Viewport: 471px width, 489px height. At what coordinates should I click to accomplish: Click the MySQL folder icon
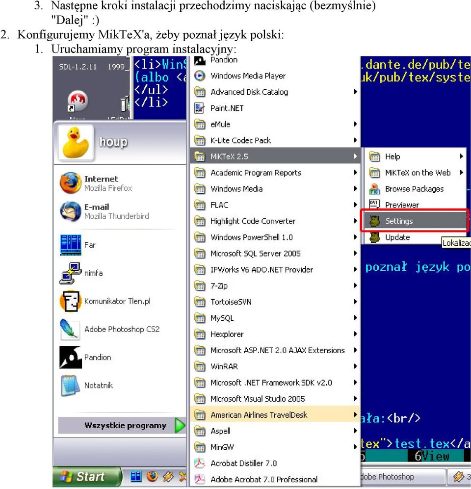coord(200,318)
